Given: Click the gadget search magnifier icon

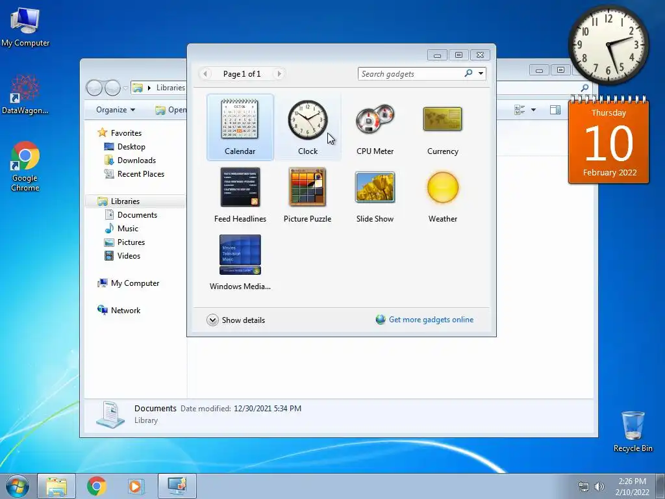Looking at the screenshot, I should 469,73.
